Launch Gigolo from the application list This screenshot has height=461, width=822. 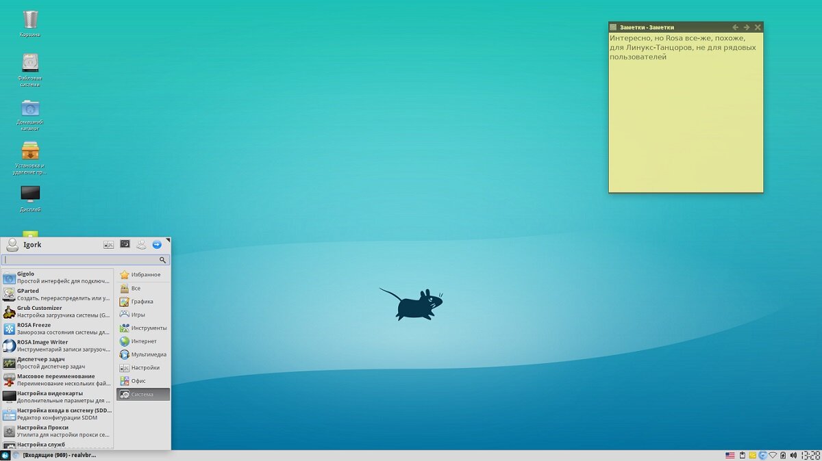[57, 277]
